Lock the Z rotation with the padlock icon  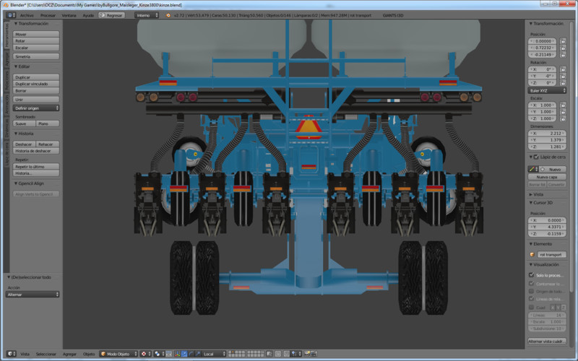[563, 82]
